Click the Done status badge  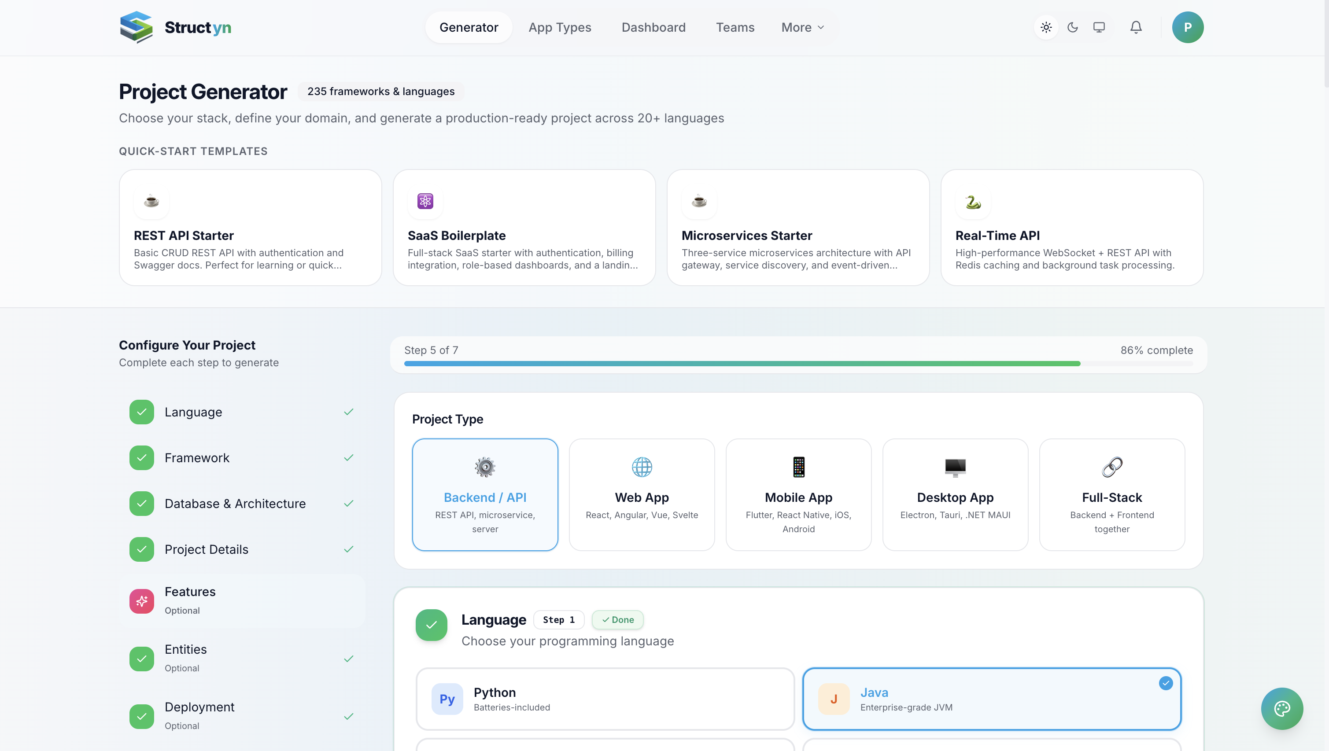(617, 620)
